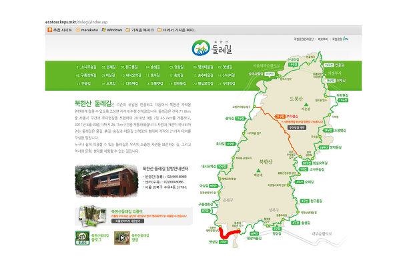
Task: Select 17.다락원길 in the green menu
Action: (x=129, y=84)
